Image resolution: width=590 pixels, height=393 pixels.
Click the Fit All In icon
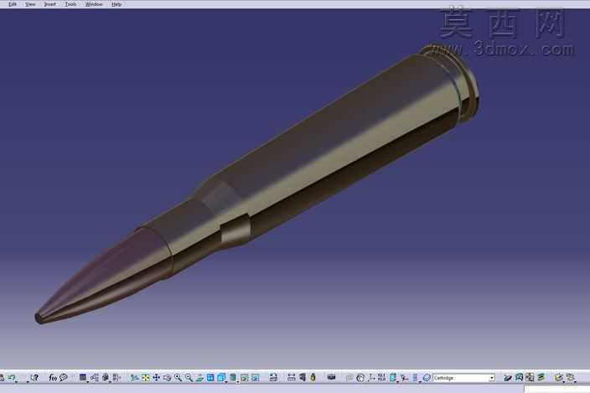[x=146, y=377]
